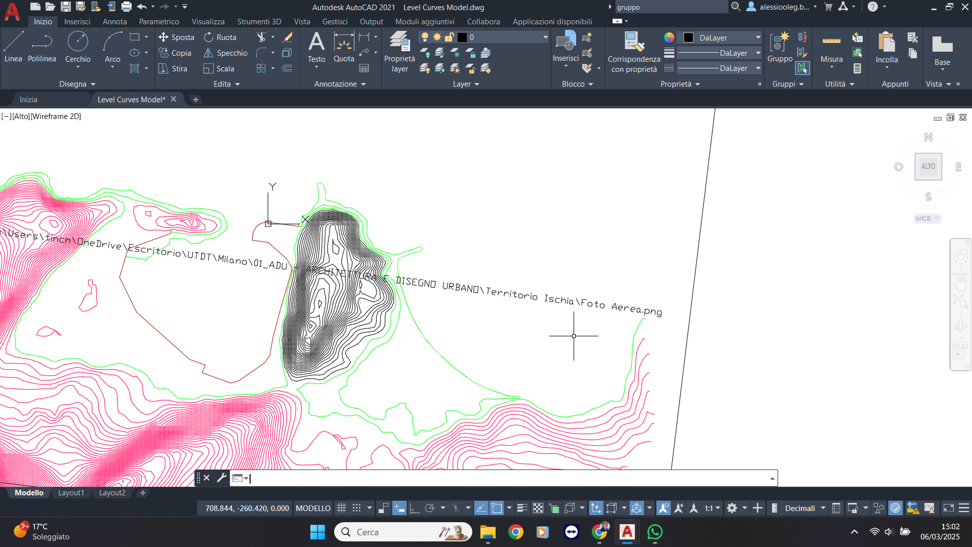Click the object color wheel icon
This screenshot has height=547, width=972.
click(x=669, y=37)
